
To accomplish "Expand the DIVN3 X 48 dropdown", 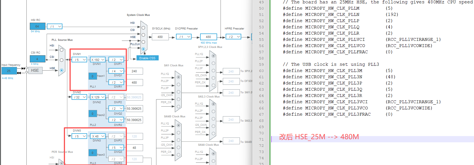I will (98, 136).
